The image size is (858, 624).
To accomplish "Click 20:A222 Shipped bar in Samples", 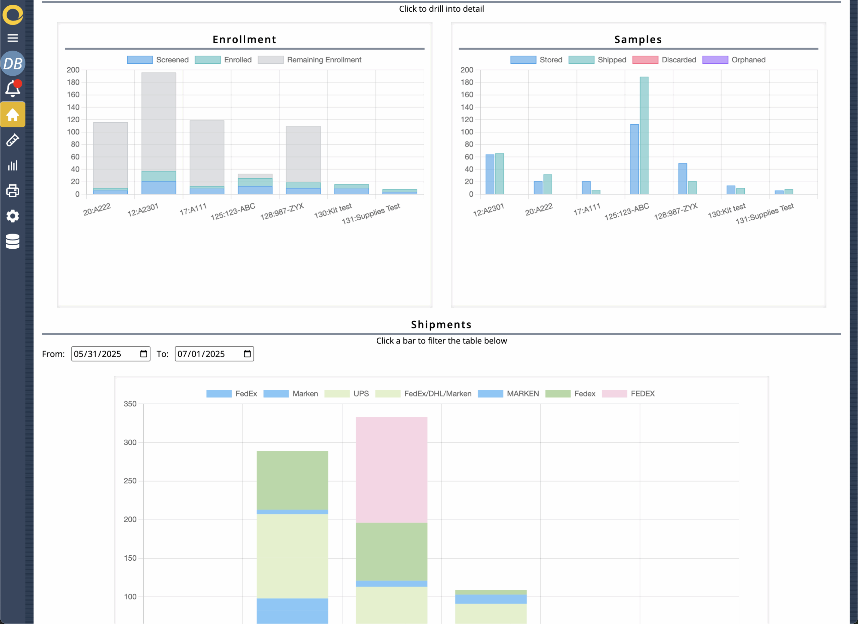I will pos(547,184).
